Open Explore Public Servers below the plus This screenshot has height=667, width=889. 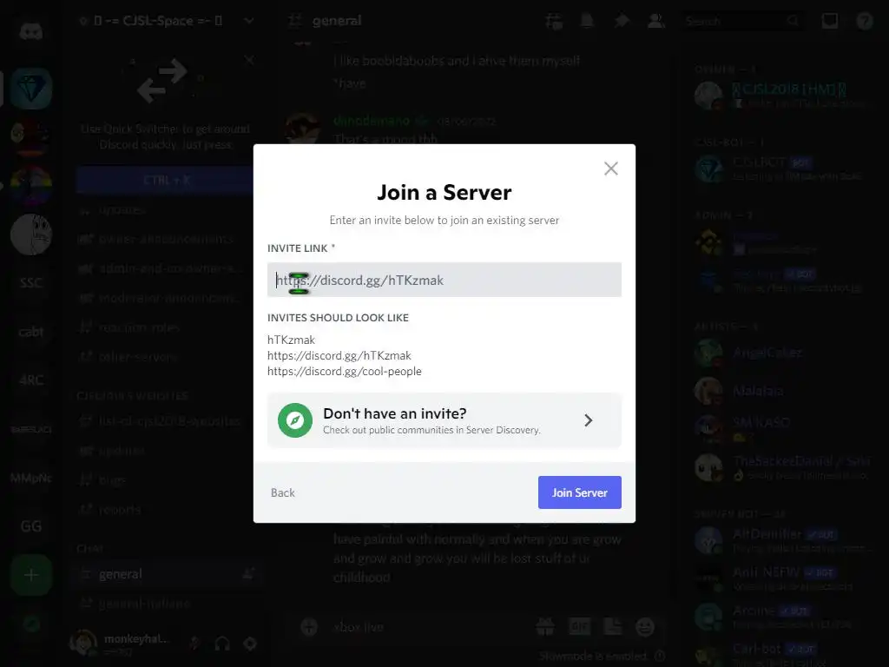31,624
